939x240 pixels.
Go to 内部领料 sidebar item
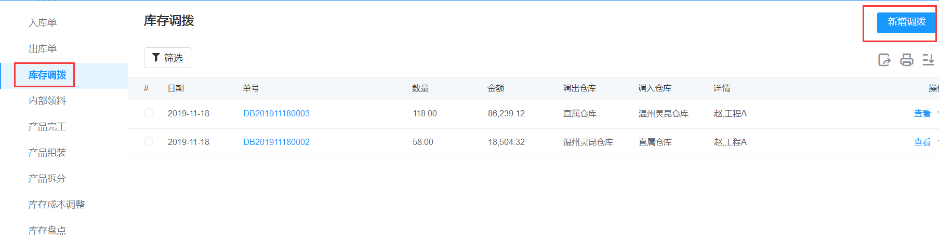point(47,101)
